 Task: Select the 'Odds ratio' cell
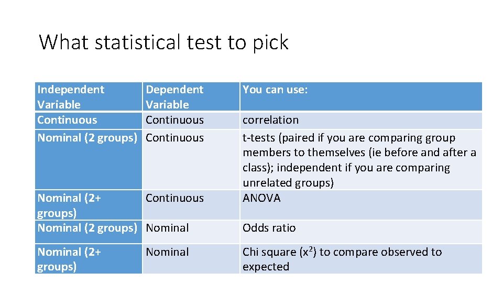[269, 228]
